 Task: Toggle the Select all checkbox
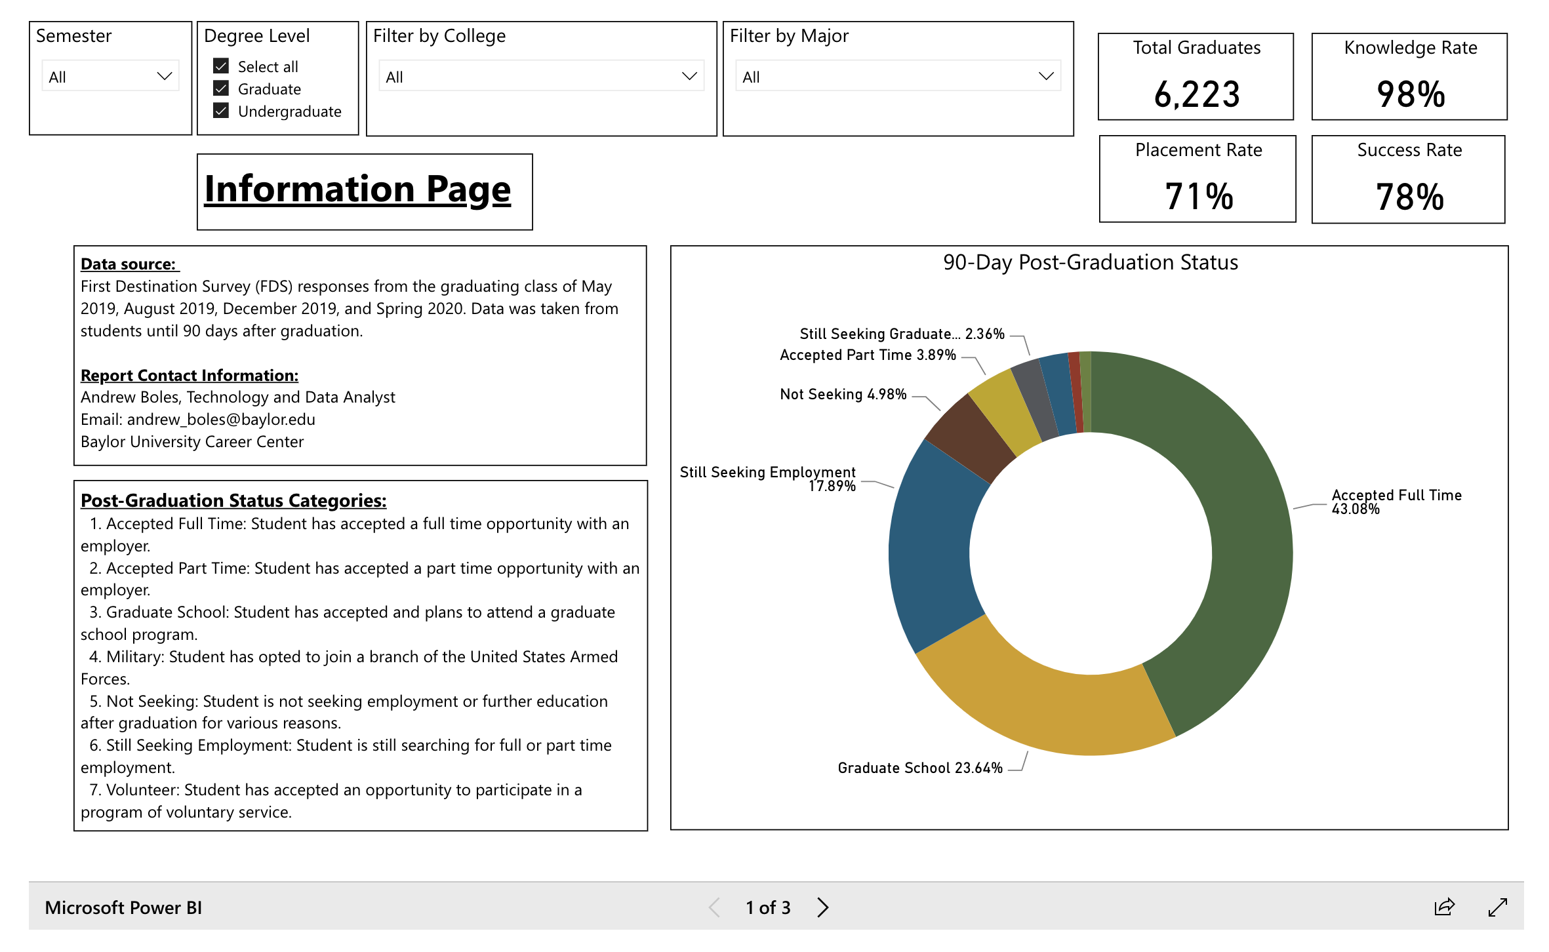(221, 66)
